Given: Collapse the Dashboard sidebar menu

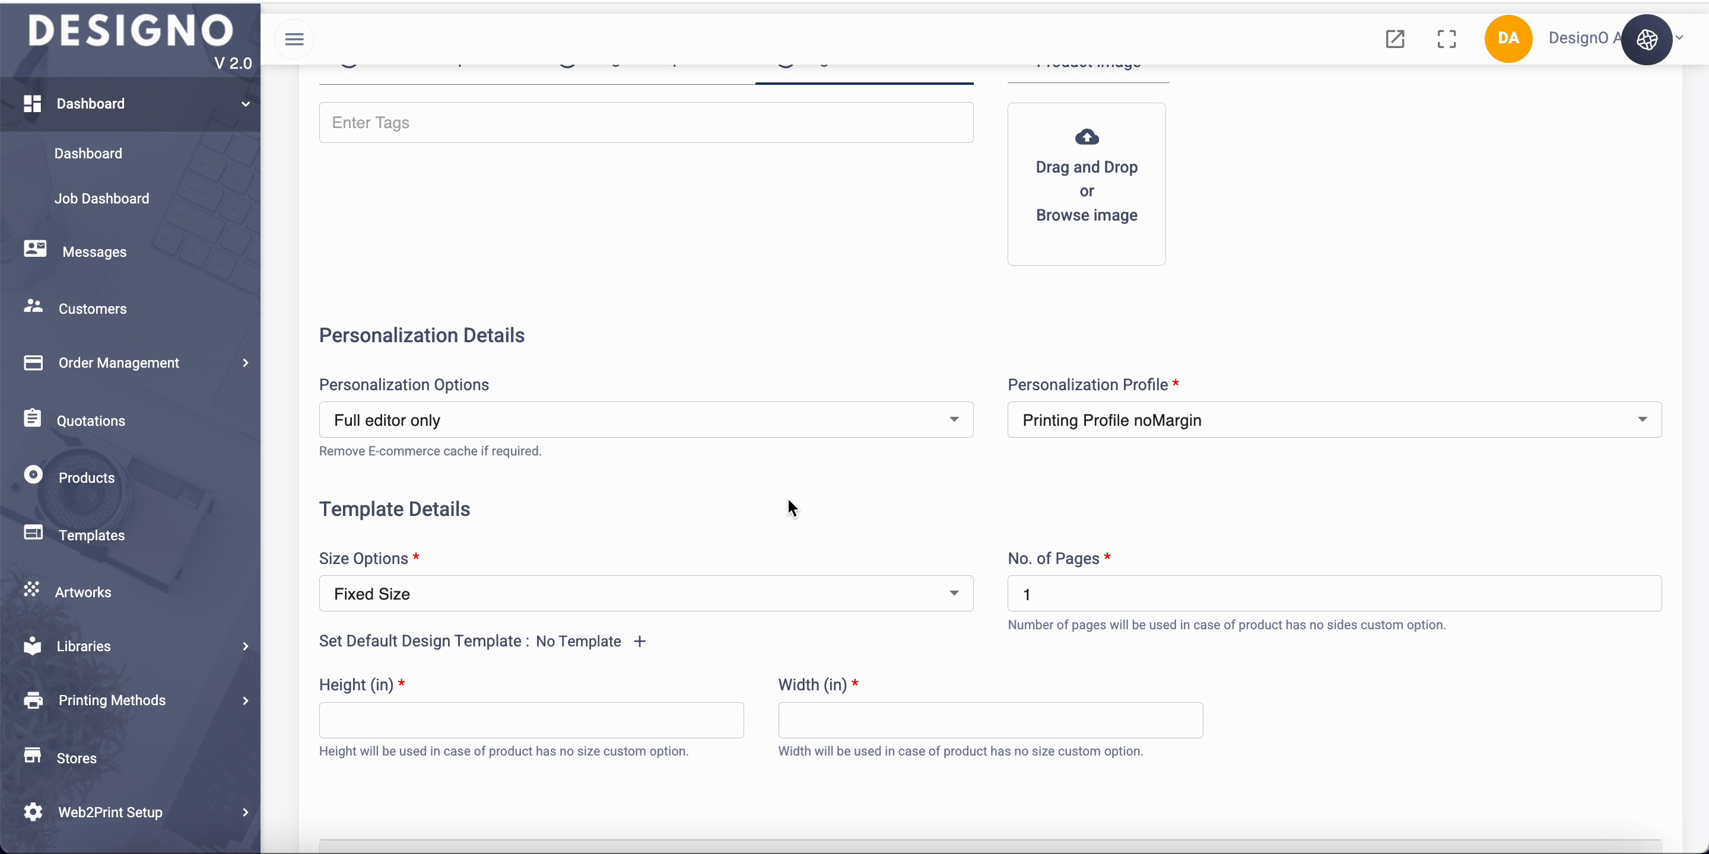Looking at the screenshot, I should pos(245,104).
